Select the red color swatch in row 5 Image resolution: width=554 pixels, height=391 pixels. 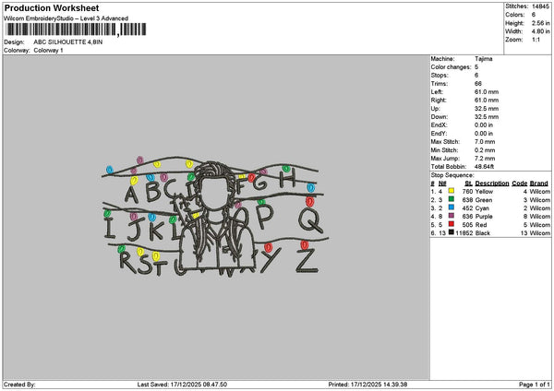[x=452, y=224]
